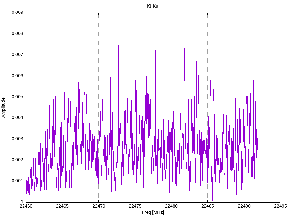
Task: Click y-axis tick label 0.005
Action: (x=17, y=97)
